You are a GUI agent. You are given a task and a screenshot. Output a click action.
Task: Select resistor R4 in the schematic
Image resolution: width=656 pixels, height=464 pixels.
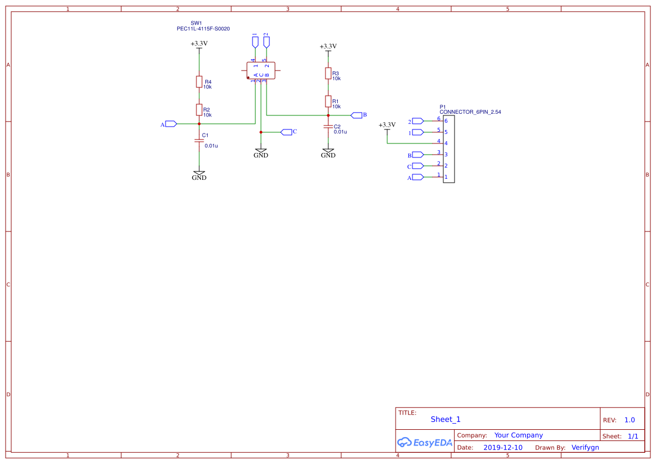199,81
